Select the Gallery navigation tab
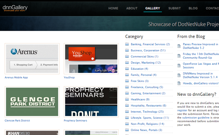The height and width of the screenshot is (135, 219). coord(153,8)
